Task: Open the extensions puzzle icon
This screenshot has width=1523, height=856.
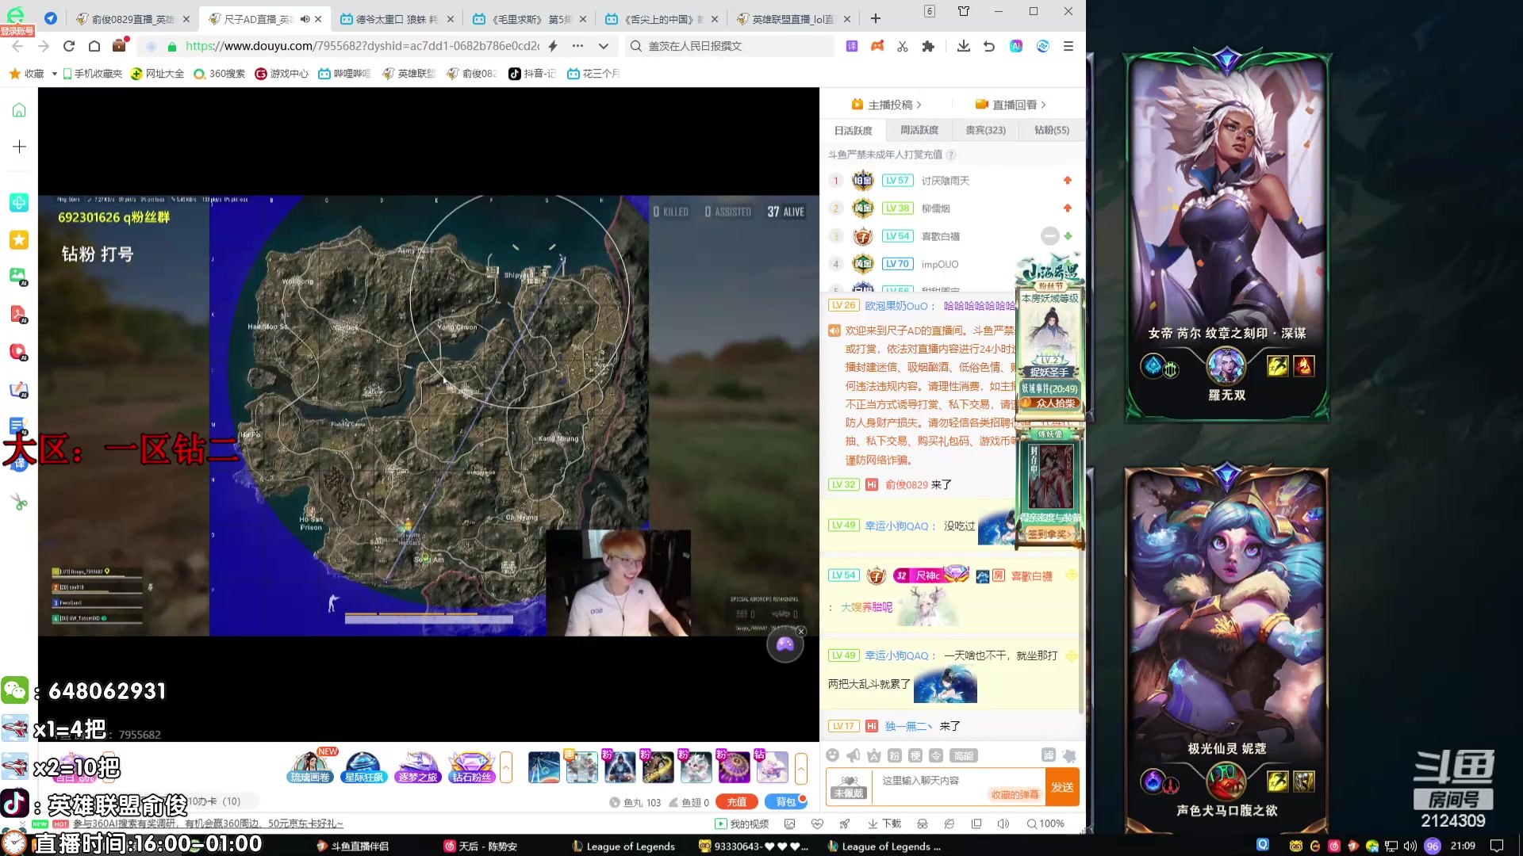Action: tap(928, 46)
